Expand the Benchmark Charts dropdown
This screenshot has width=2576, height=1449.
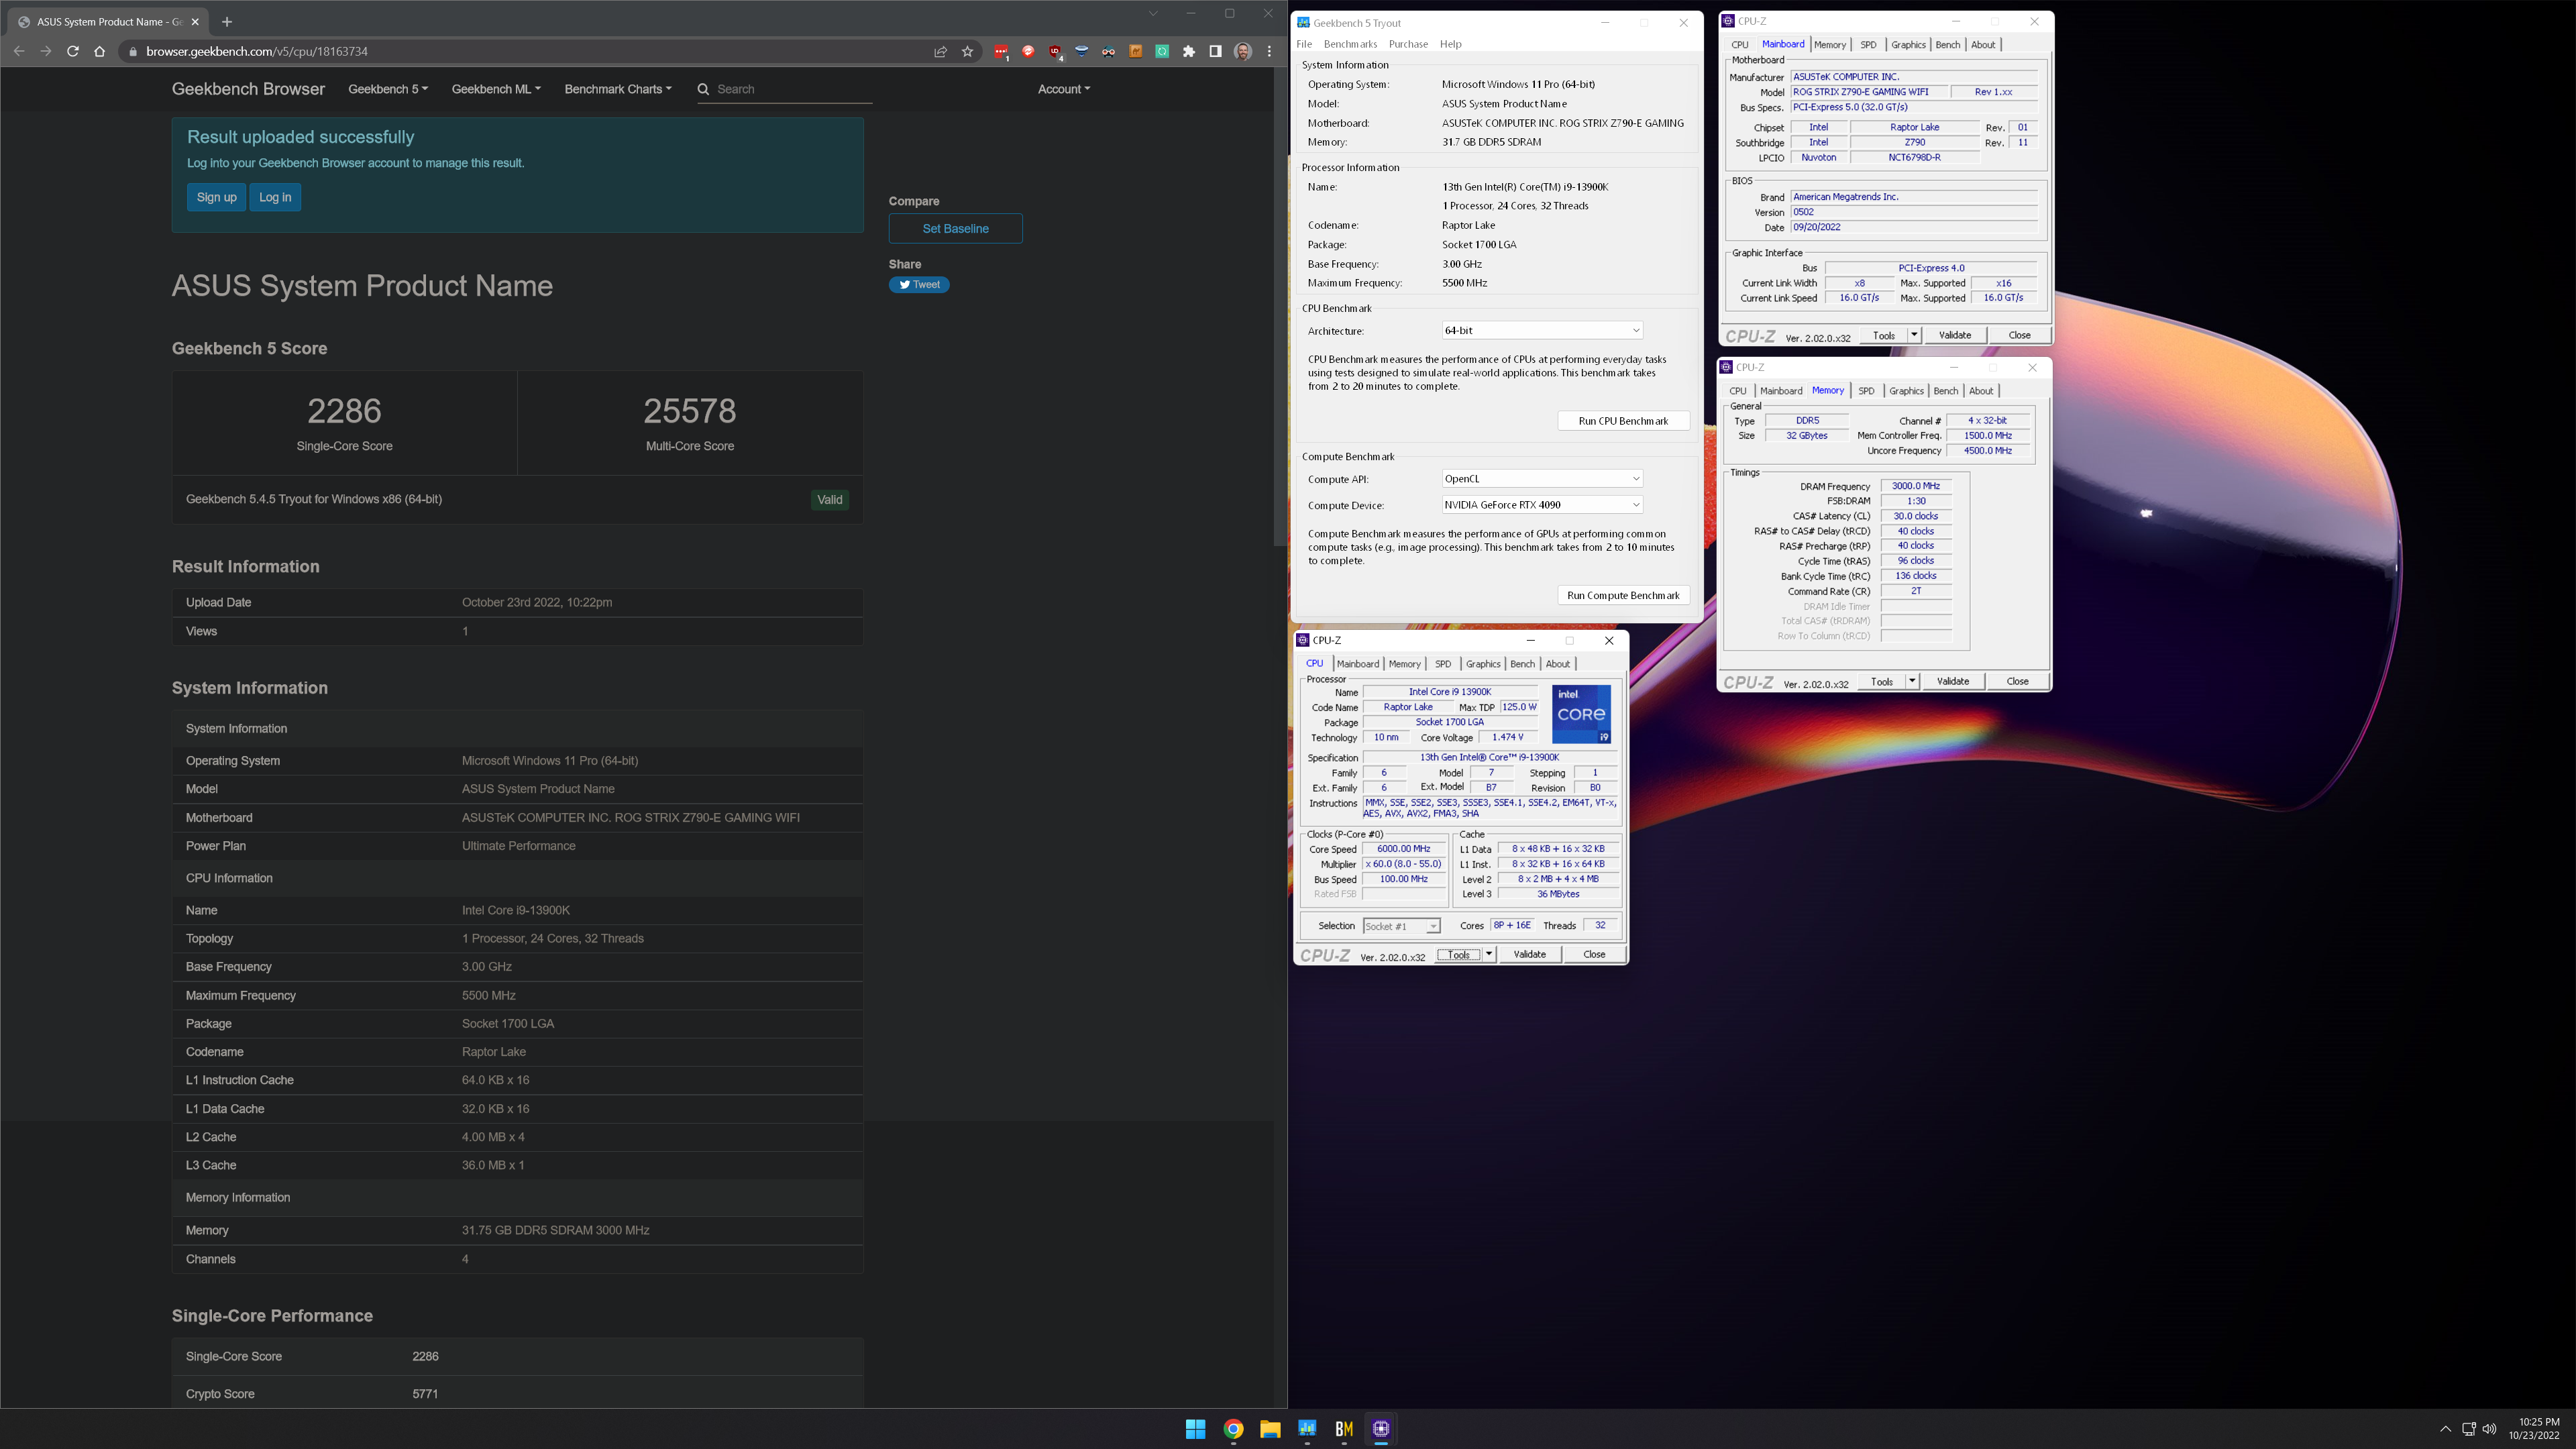coord(618,89)
